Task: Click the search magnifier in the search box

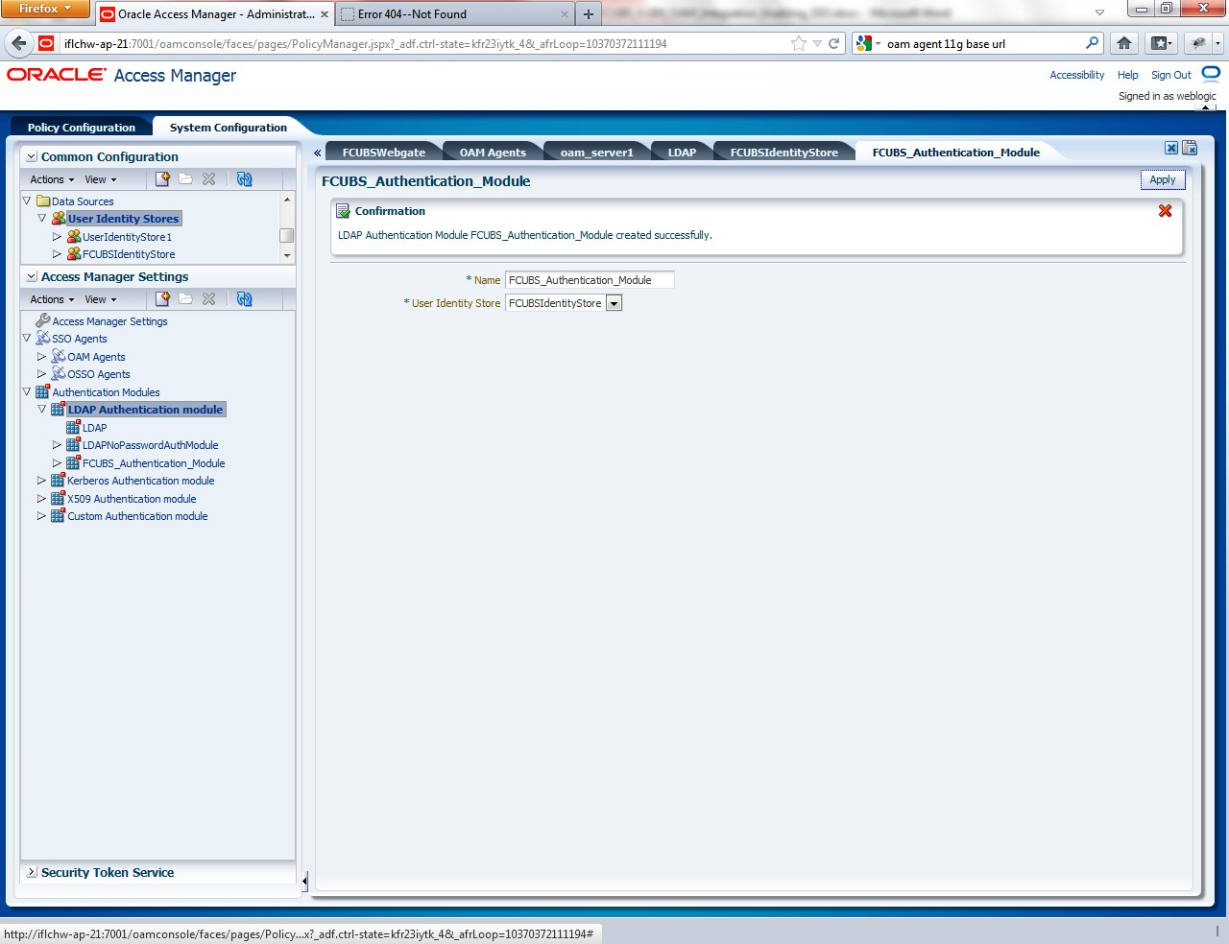Action: pos(1092,43)
